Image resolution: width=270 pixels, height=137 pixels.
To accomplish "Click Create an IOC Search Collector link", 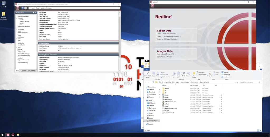I will 167,39.
